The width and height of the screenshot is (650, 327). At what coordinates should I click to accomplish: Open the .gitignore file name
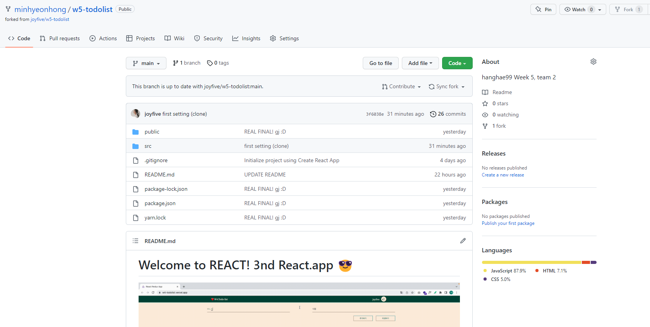(156, 161)
